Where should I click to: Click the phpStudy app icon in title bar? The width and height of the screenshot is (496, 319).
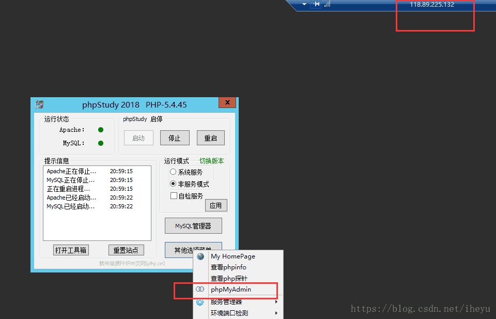(x=39, y=104)
